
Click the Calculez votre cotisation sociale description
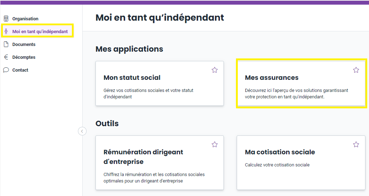click(277, 165)
